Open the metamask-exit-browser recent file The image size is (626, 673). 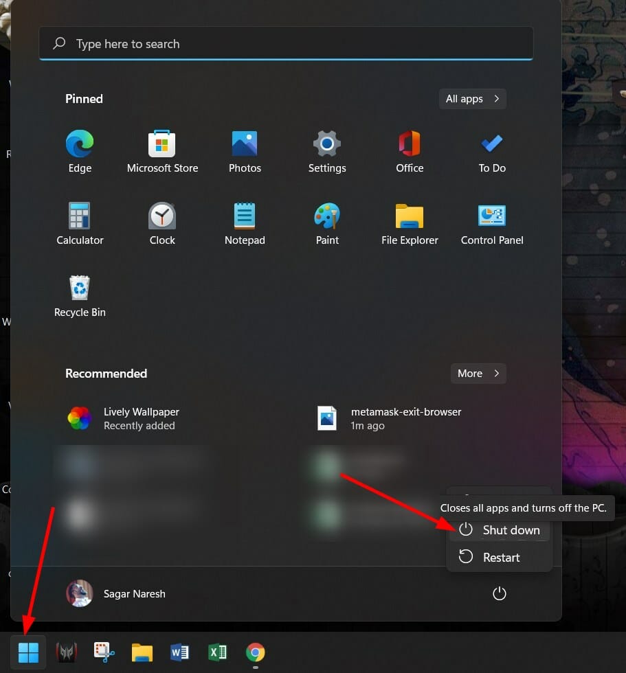[x=388, y=418]
